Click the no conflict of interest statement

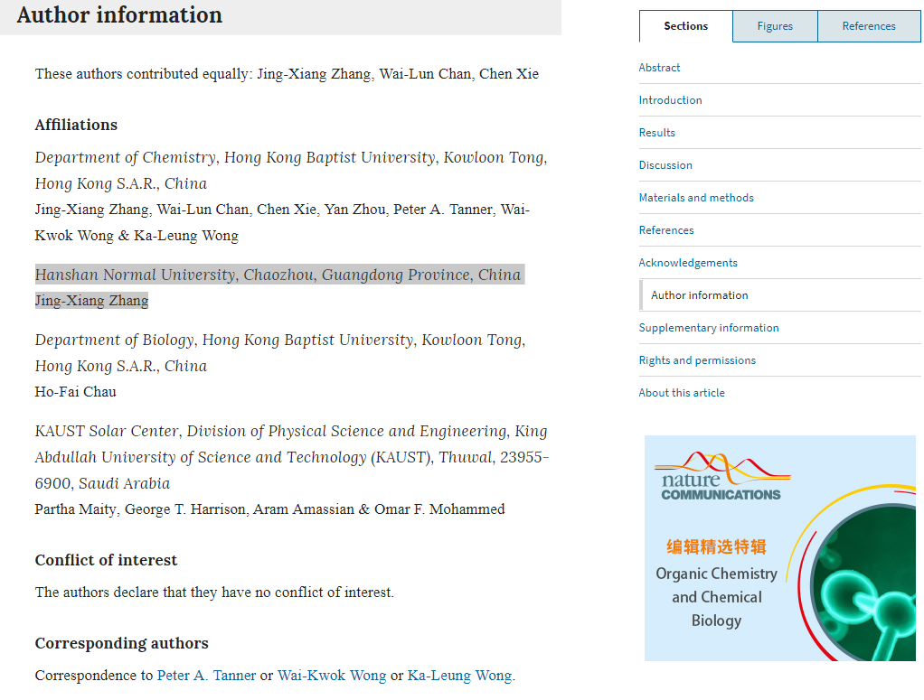tap(214, 593)
